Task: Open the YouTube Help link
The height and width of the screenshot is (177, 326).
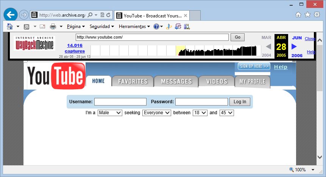Action: point(281,67)
